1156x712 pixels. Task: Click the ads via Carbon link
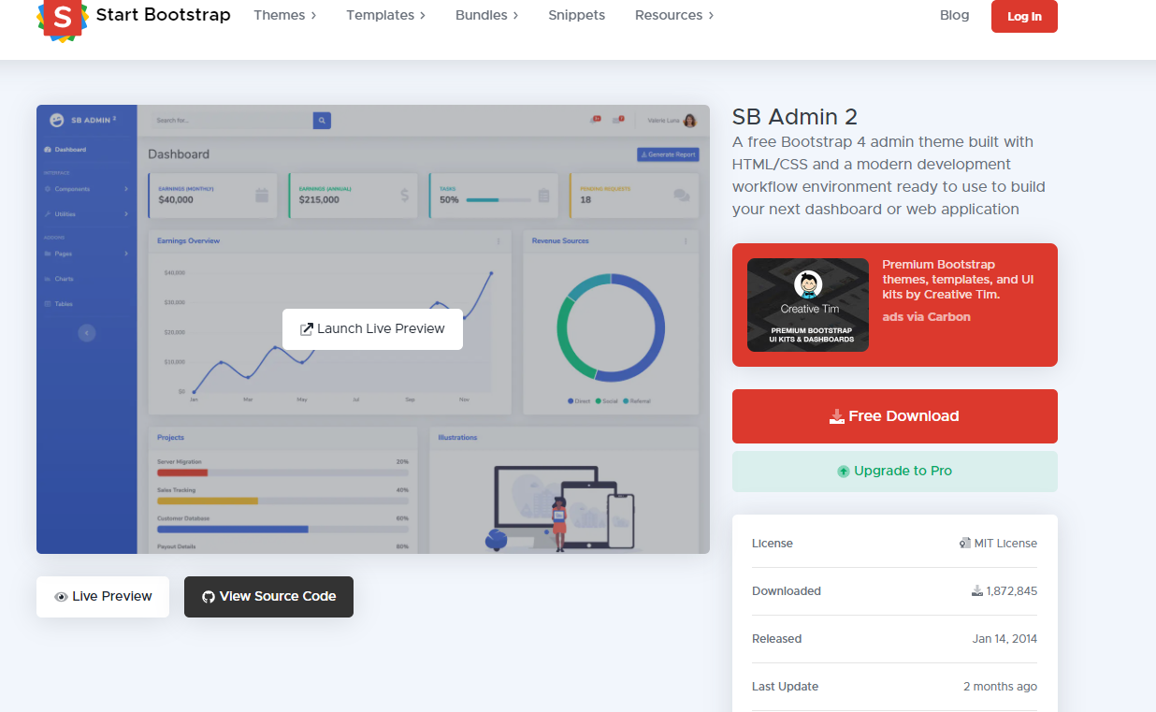click(x=926, y=317)
